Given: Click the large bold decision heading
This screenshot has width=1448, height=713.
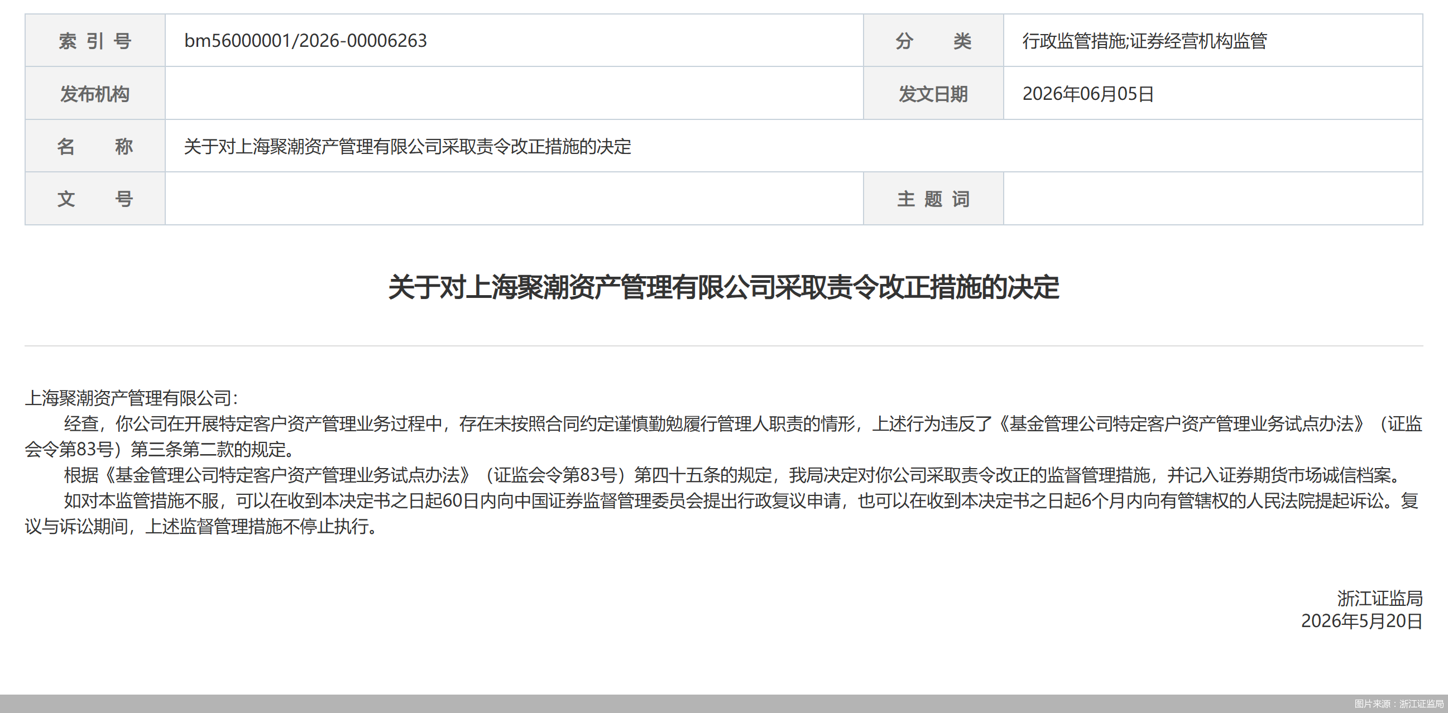Looking at the screenshot, I should (723, 287).
